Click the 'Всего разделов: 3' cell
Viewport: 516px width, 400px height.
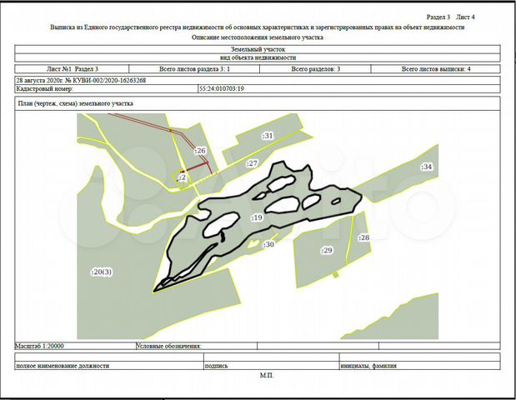coord(313,68)
